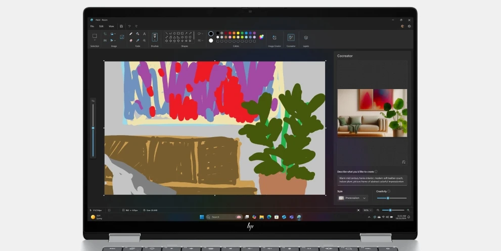Open File Explorer from the taskbar
The width and height of the screenshot is (501, 251).
[x=262, y=217]
